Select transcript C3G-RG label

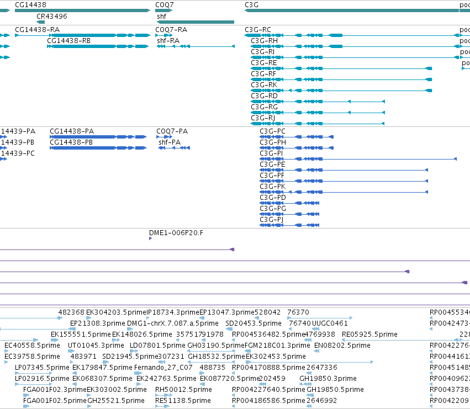tap(265, 107)
